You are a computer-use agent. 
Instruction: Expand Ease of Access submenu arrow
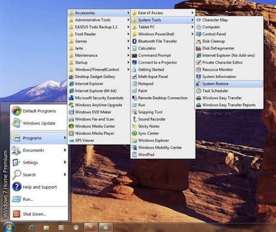point(193,13)
